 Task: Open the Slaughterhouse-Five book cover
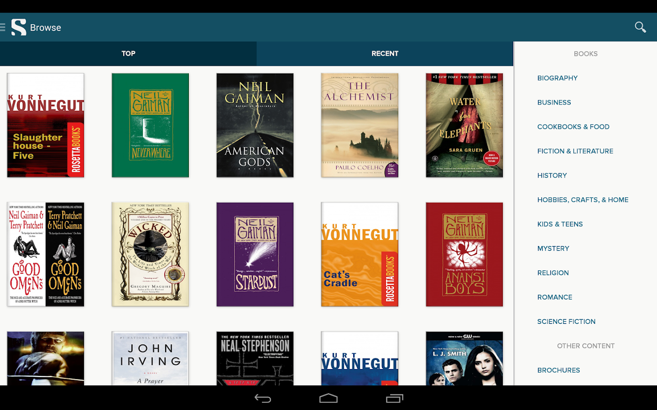tap(46, 125)
